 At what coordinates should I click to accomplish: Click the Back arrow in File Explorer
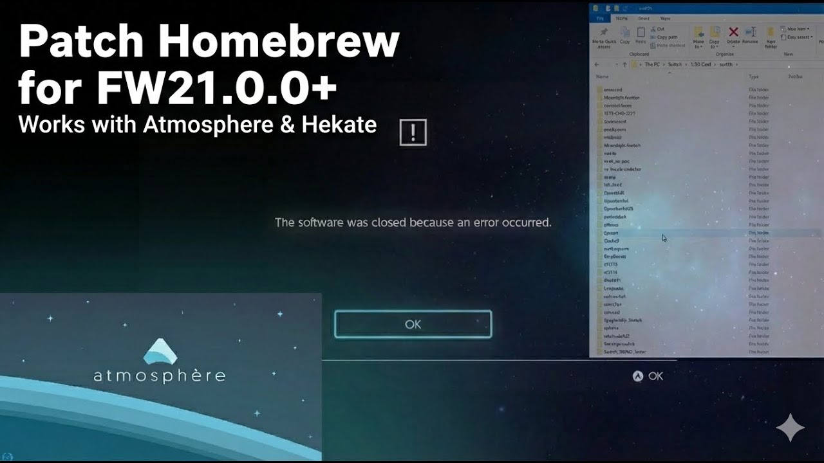(x=597, y=64)
